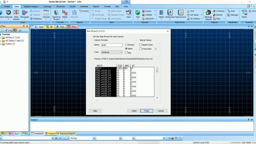Viewport: 256px width, 144px height.
Task: Open the Relational data tool
Action: pos(170,14)
